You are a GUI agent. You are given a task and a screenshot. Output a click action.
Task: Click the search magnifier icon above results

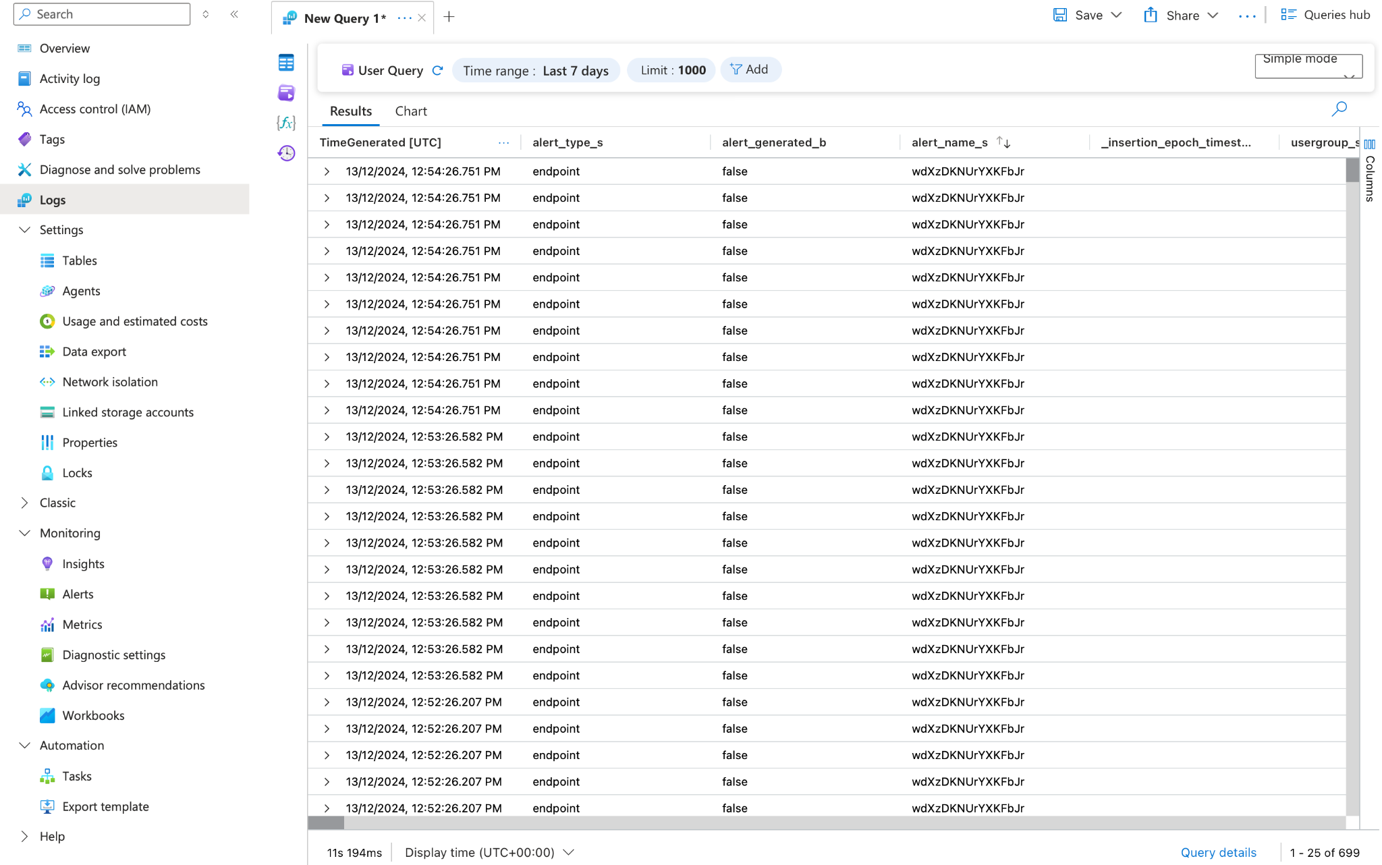click(1339, 109)
